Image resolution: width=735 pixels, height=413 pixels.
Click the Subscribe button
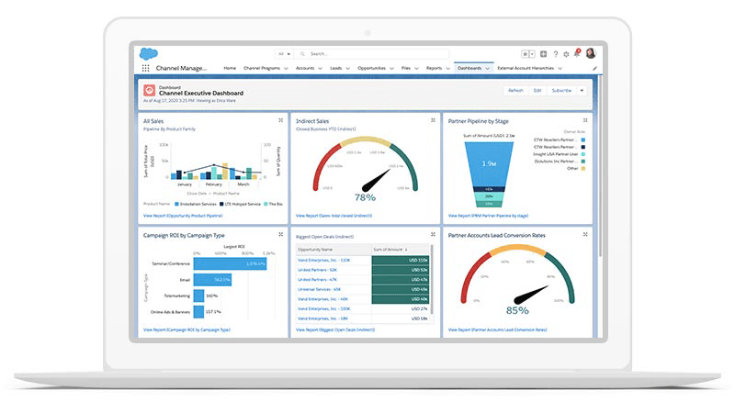[x=561, y=90]
